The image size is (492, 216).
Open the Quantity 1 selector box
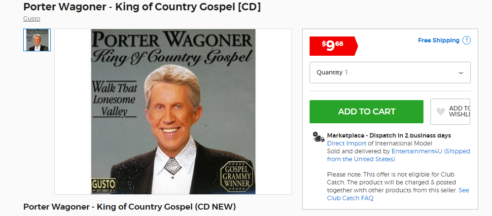(390, 72)
